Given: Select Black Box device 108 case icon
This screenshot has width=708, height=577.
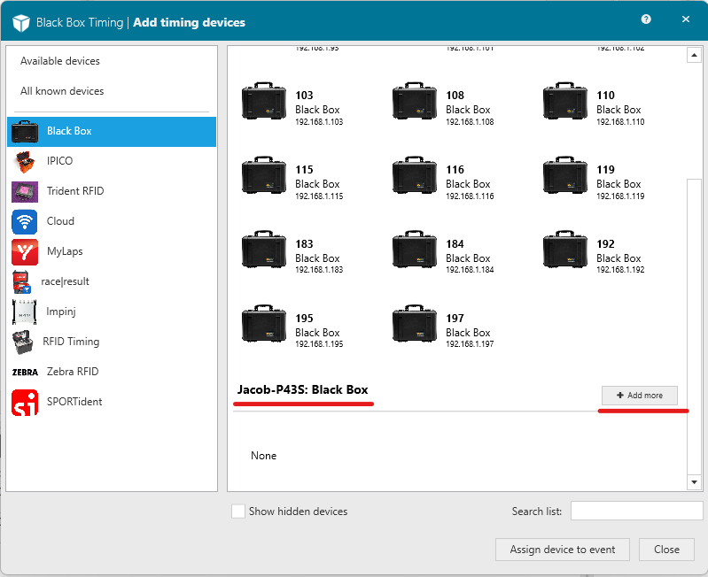Looking at the screenshot, I should pos(415,101).
